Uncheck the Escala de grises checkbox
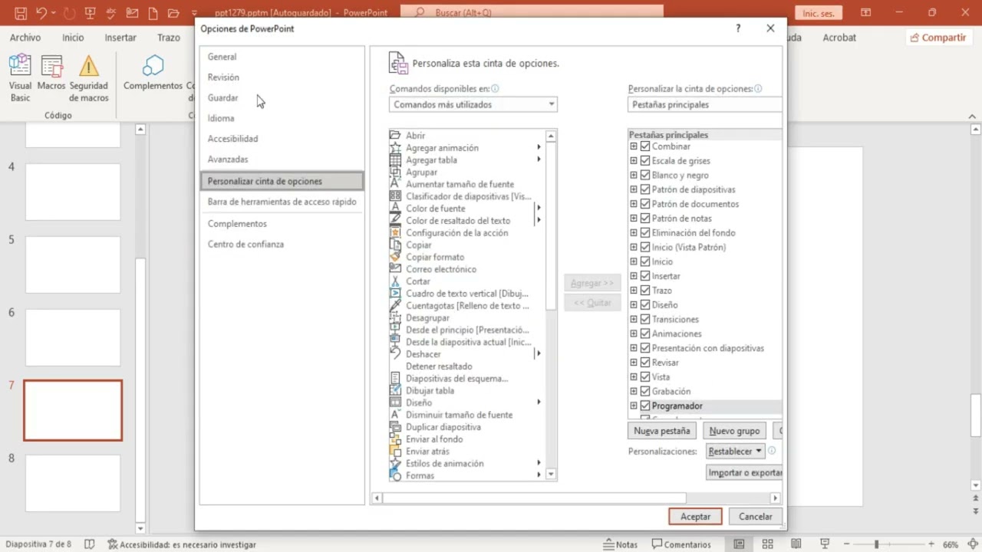 [645, 161]
